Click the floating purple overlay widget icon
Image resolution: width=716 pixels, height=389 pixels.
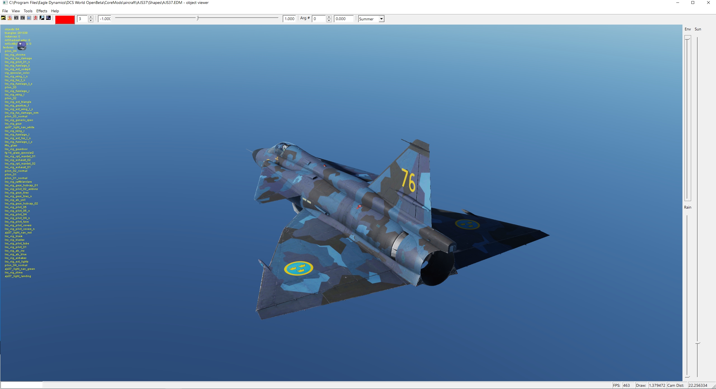coord(22,45)
